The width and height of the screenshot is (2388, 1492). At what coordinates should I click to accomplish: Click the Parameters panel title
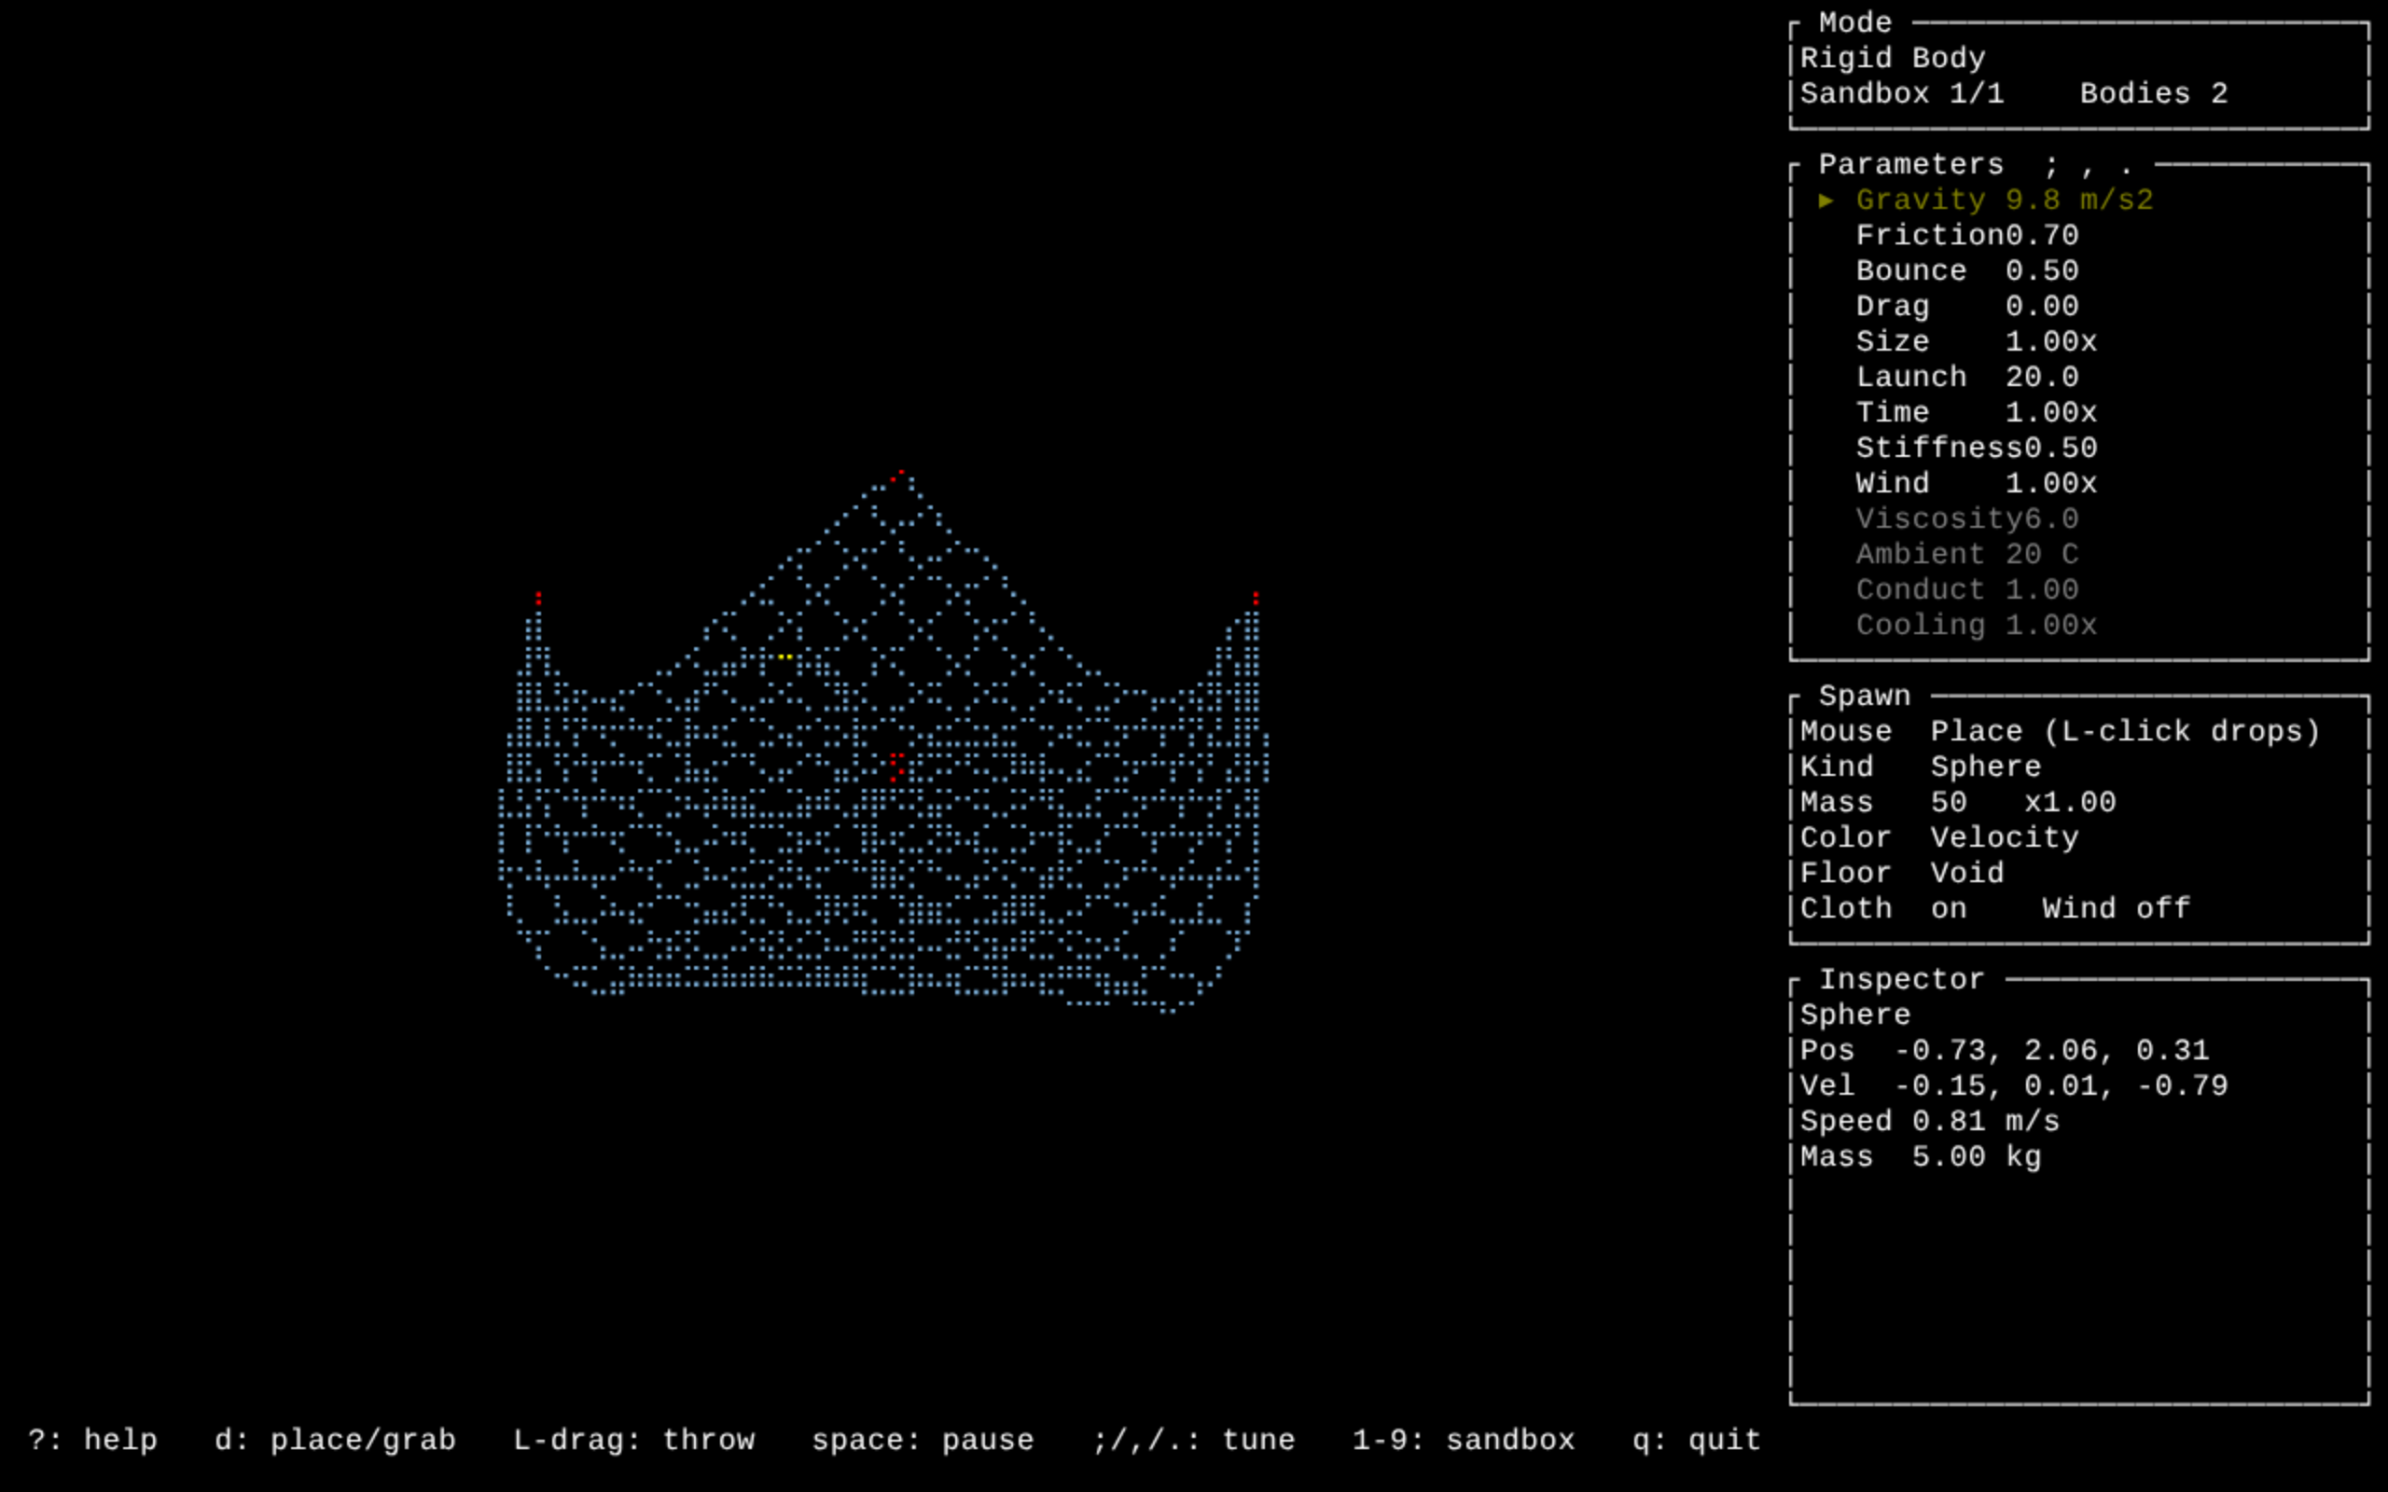click(x=1910, y=165)
